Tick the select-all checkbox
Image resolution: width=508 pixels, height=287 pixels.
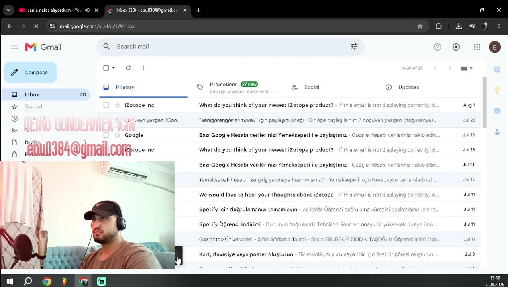106,68
